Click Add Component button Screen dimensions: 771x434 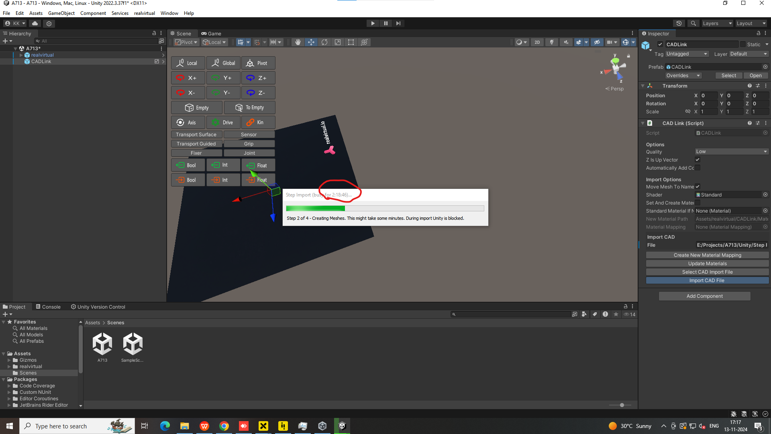point(704,296)
